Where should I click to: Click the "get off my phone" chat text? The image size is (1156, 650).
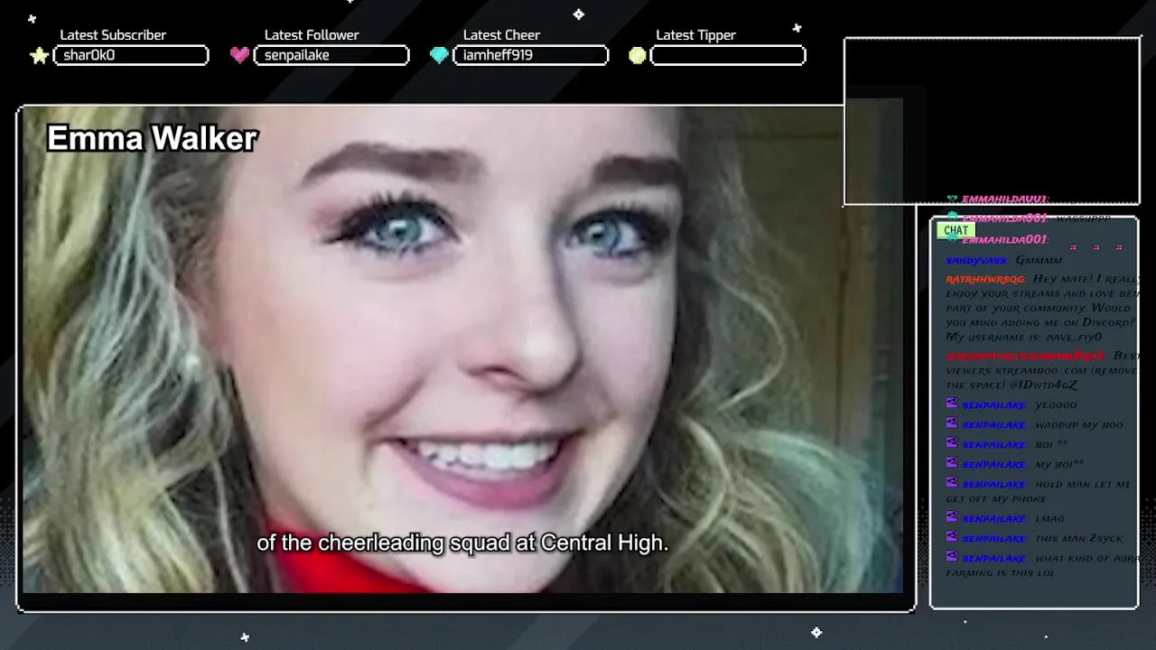point(996,498)
